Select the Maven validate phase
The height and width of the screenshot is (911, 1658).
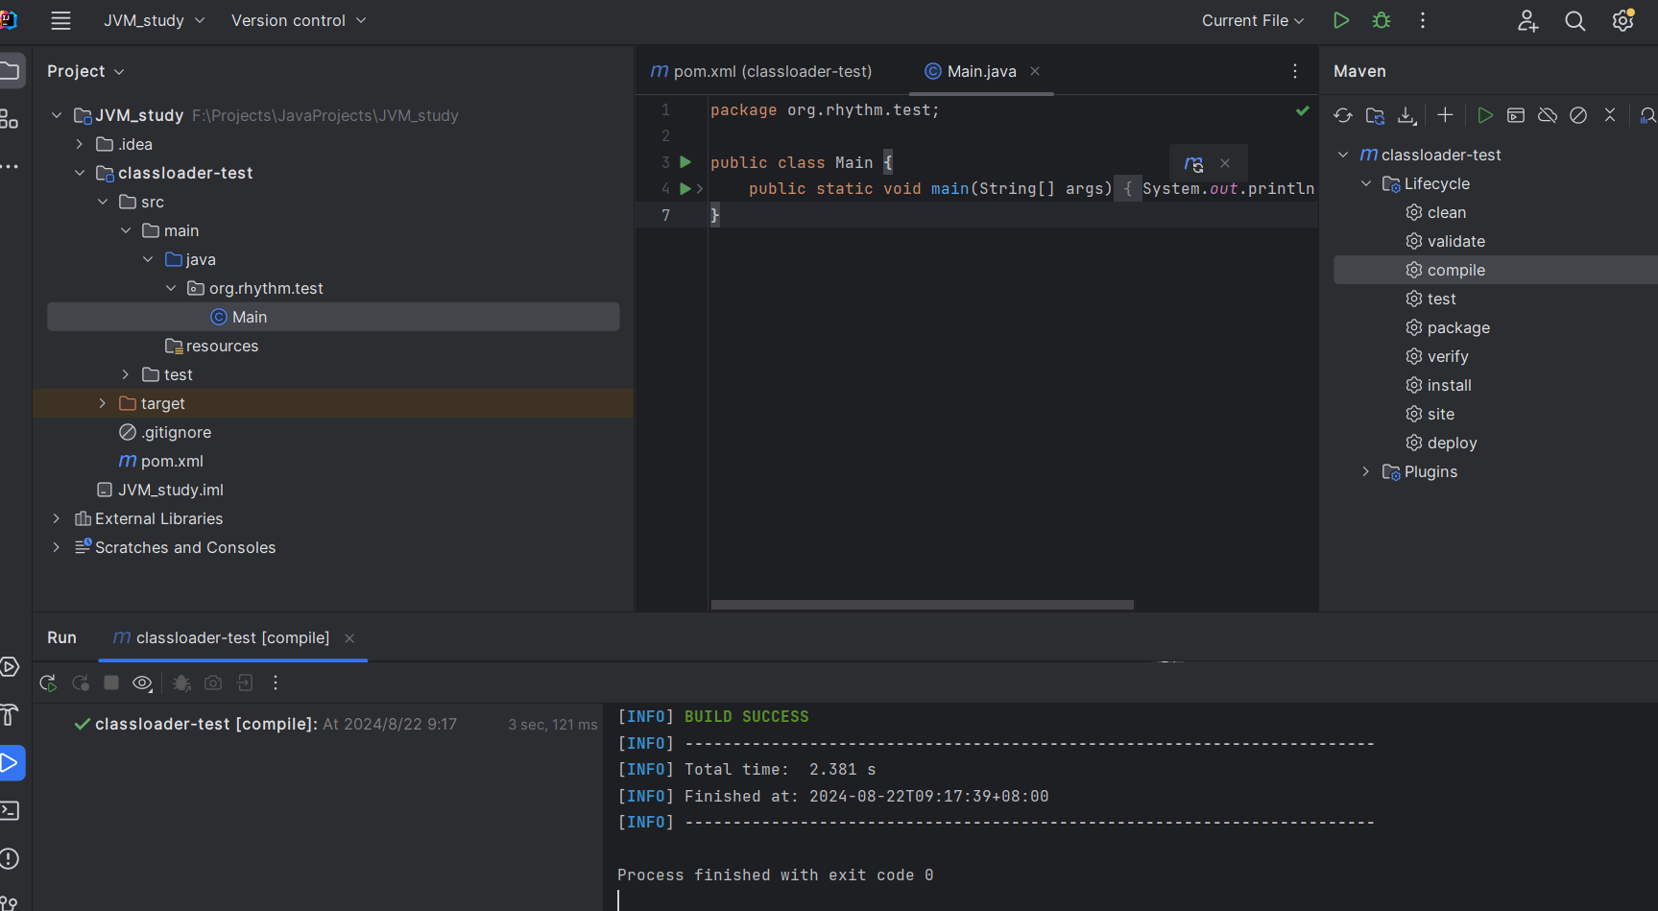tap(1455, 241)
